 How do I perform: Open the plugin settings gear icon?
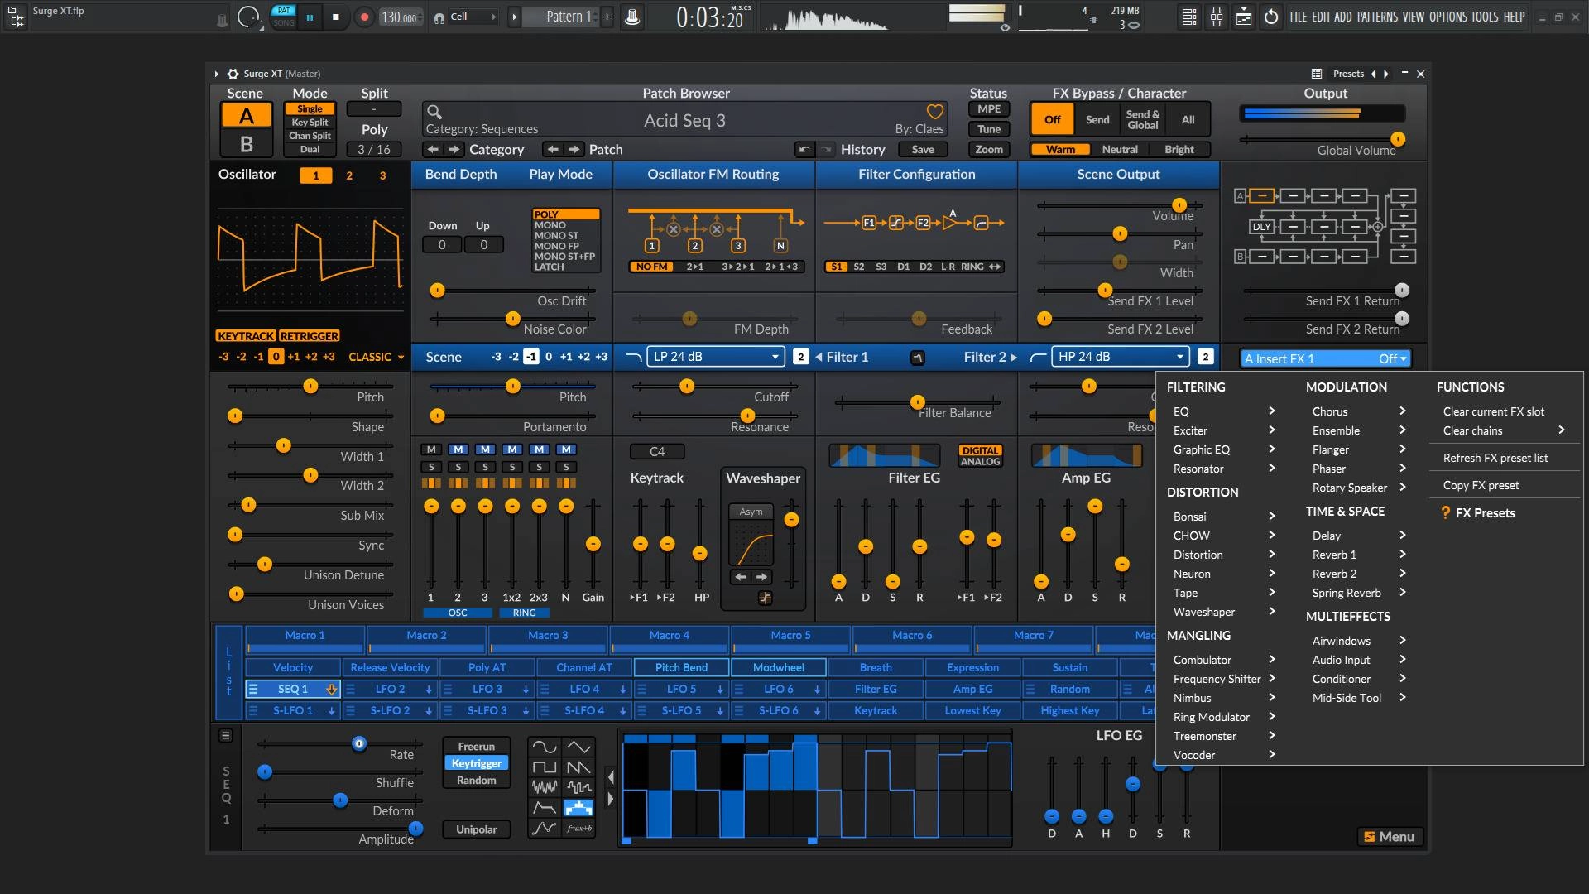[x=233, y=74]
